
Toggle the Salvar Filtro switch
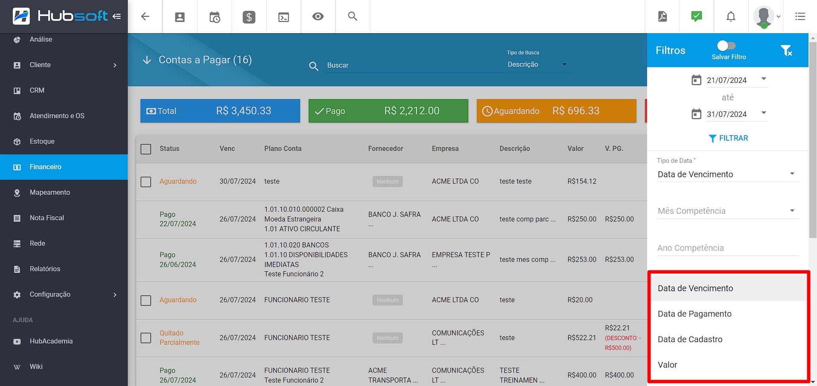click(726, 45)
